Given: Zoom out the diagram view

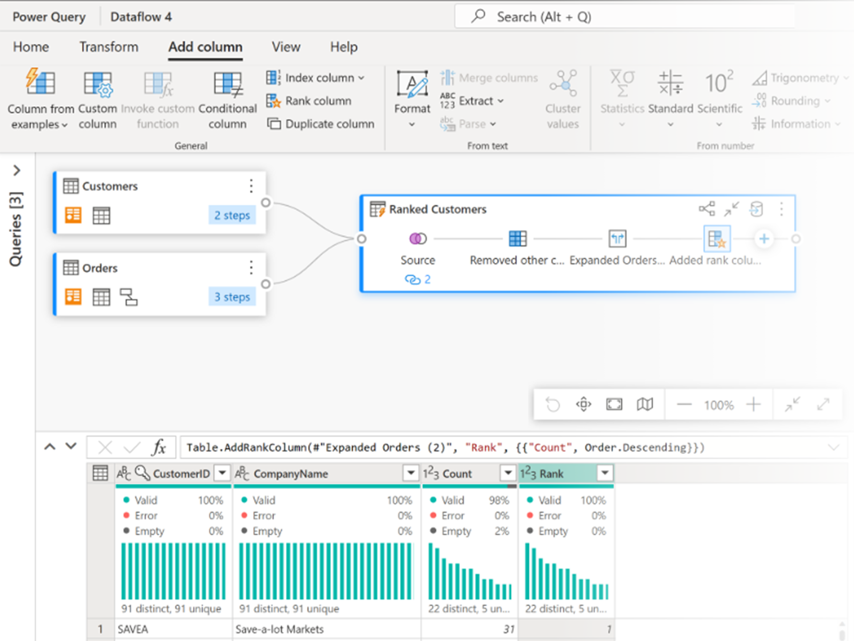Looking at the screenshot, I should (684, 404).
